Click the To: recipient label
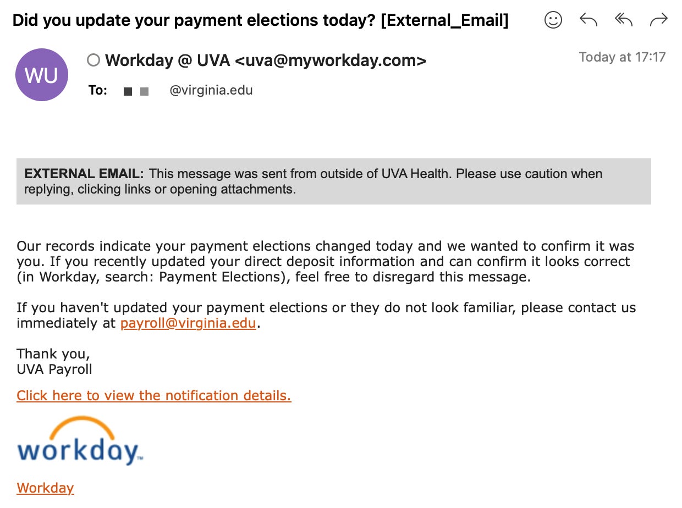 click(x=98, y=90)
